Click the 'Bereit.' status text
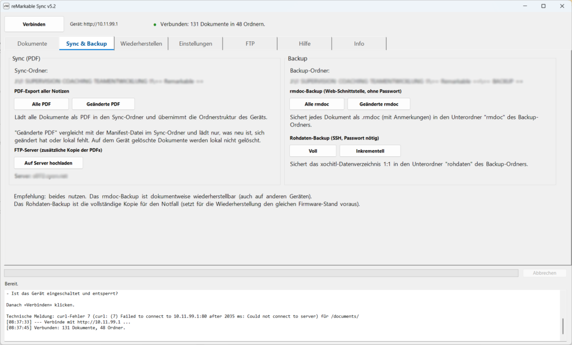572x345 pixels. [11, 284]
